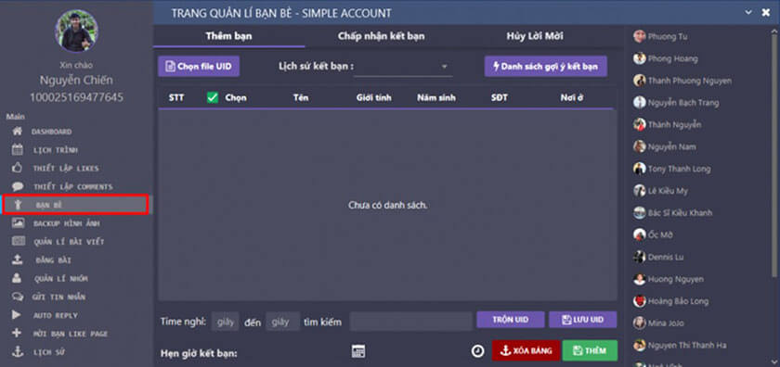Click the SĐT column header
This screenshot has width=780, height=367.
[499, 98]
